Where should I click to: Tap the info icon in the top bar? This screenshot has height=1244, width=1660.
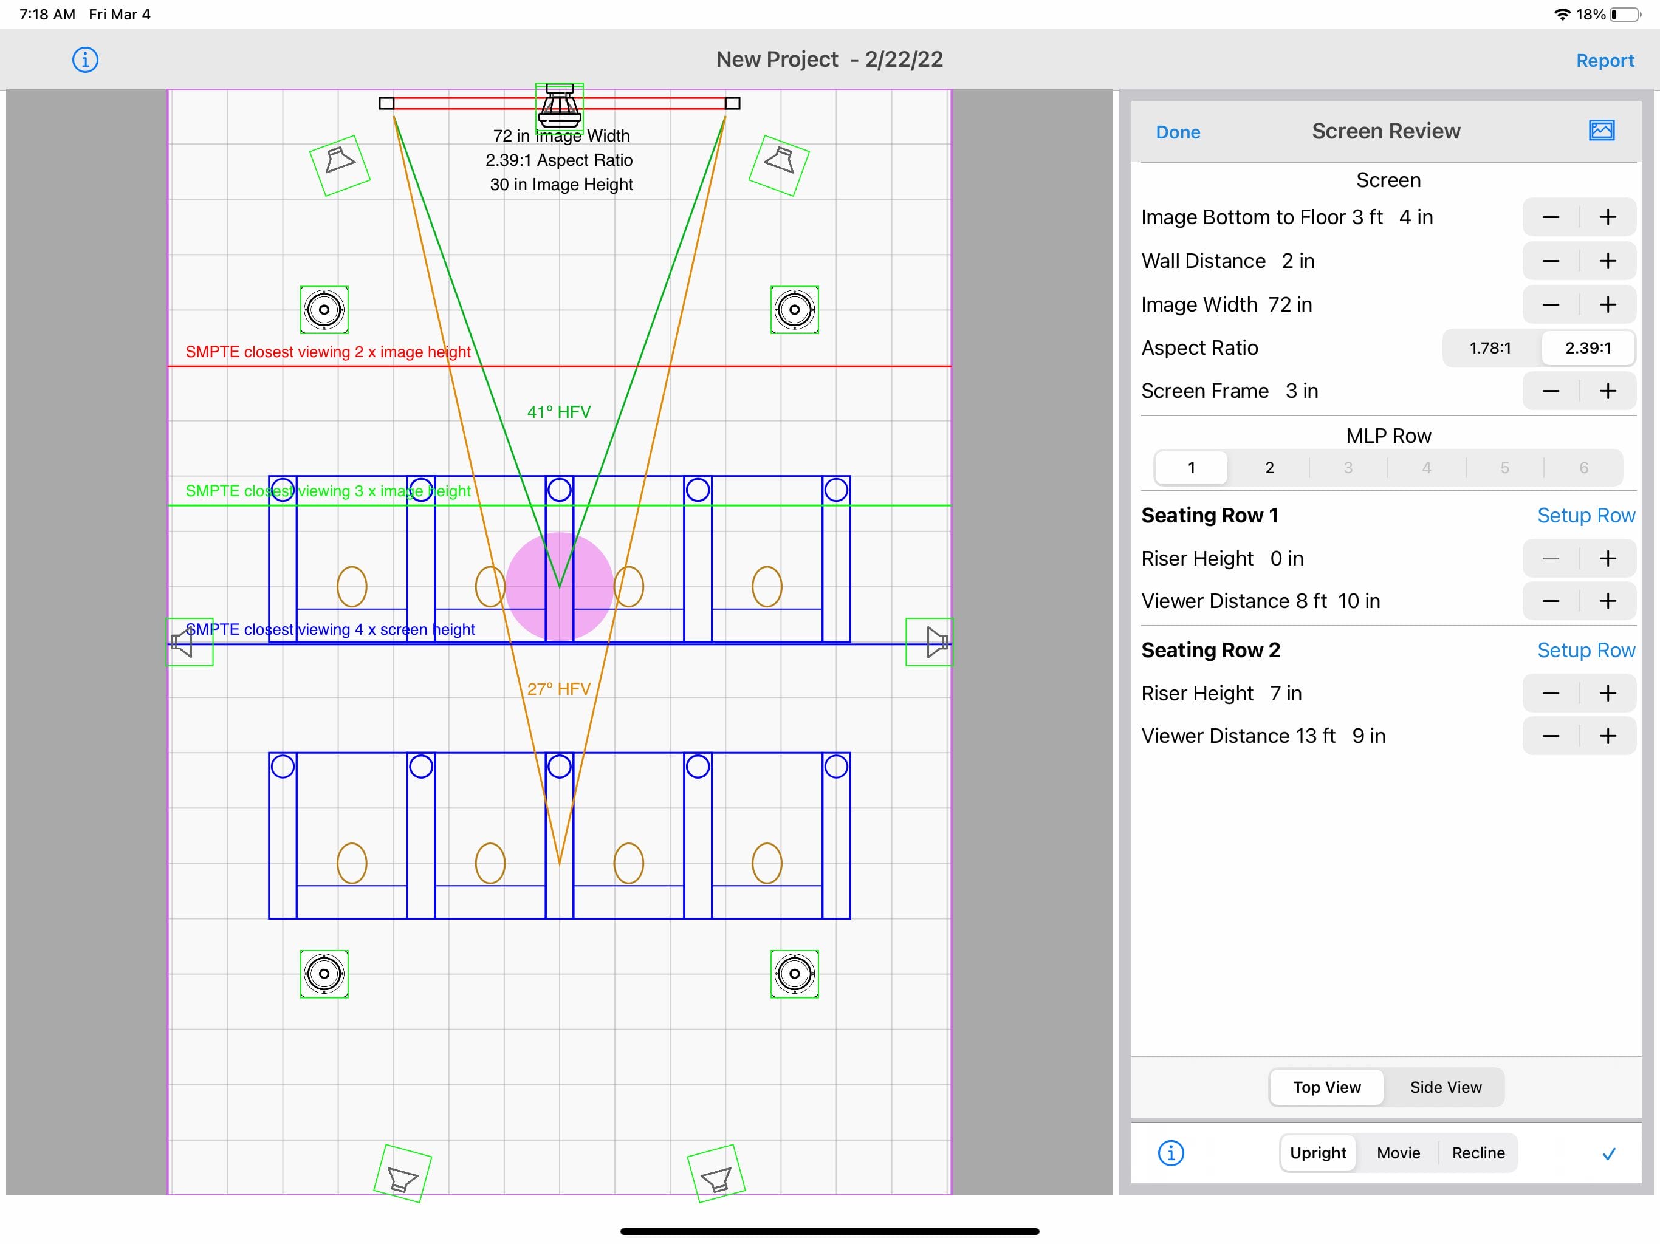click(85, 60)
